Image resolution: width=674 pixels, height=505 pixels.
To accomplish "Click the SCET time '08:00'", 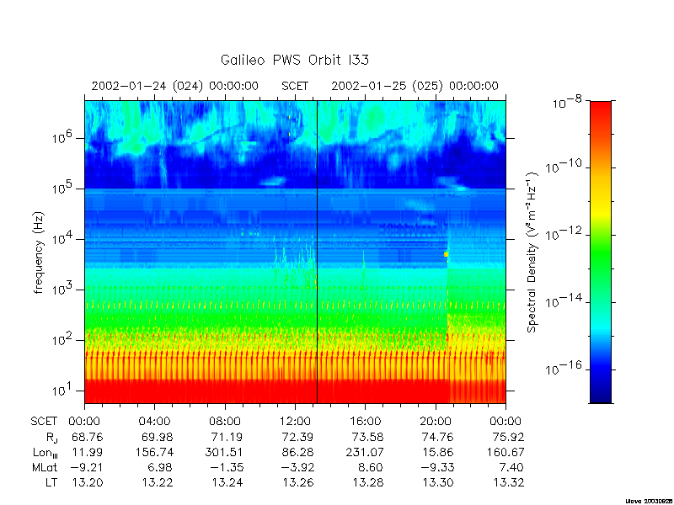I will pos(225,422).
